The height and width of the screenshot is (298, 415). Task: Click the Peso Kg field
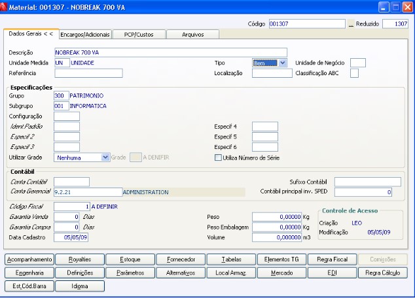coord(277,217)
